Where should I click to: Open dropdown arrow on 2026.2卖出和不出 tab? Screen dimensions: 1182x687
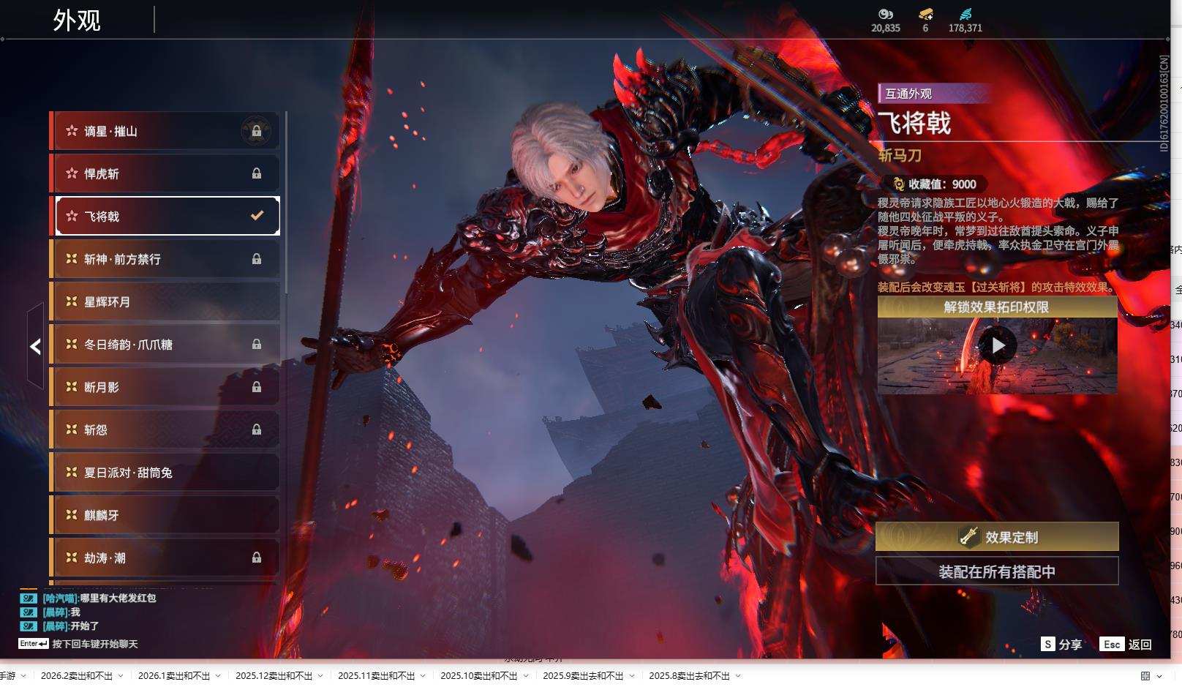tap(121, 676)
